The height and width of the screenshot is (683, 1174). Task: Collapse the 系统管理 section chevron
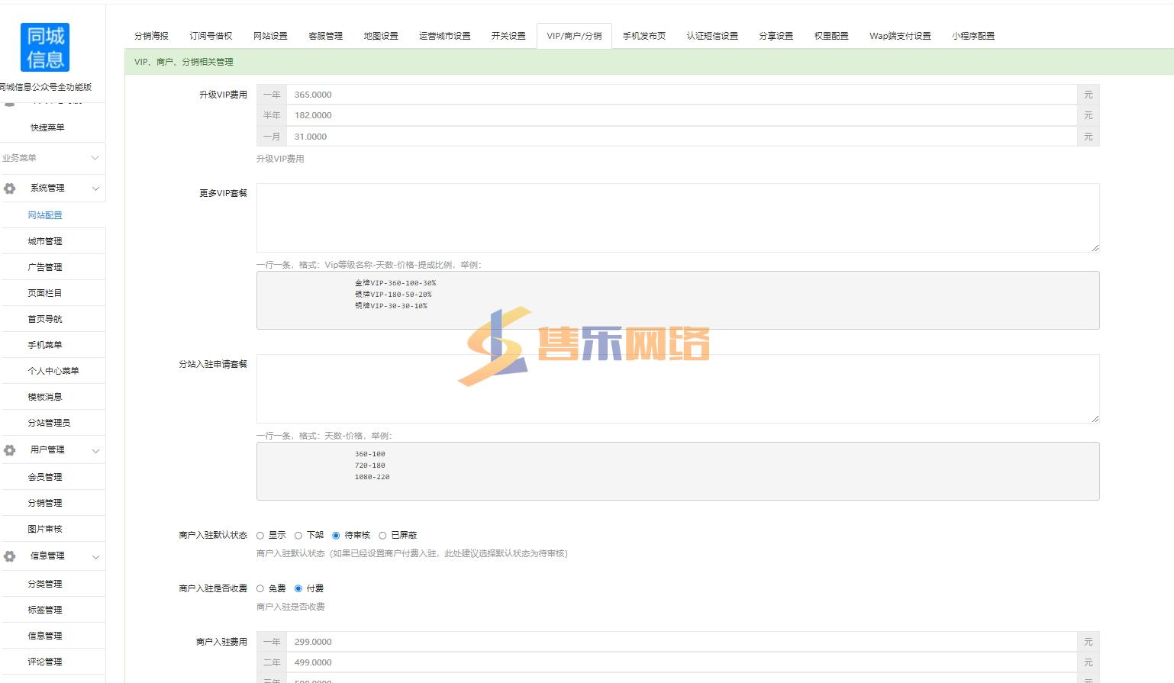95,188
